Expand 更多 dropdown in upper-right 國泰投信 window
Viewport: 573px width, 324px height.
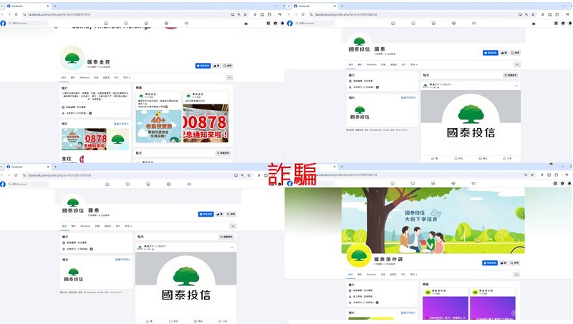pos(414,64)
